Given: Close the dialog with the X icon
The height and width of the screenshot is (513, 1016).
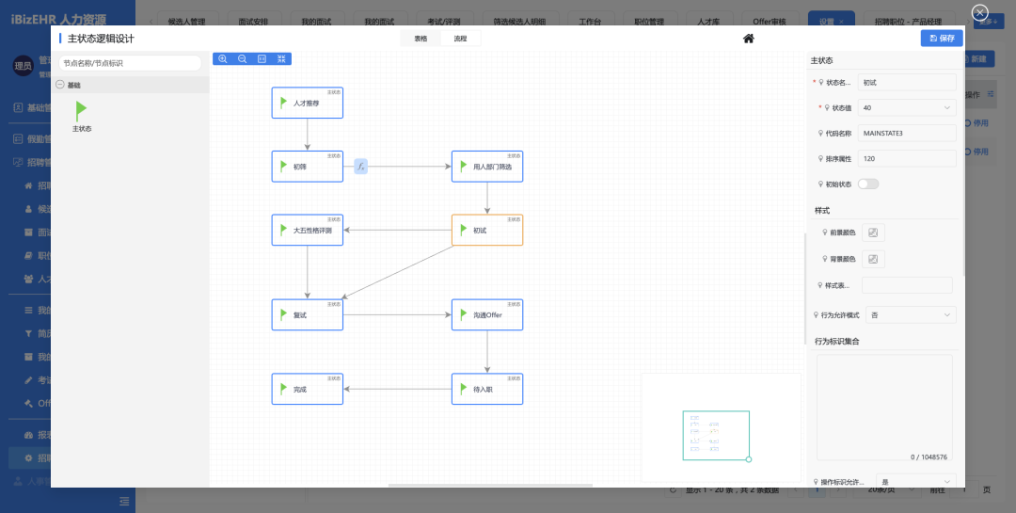Looking at the screenshot, I should (979, 12).
